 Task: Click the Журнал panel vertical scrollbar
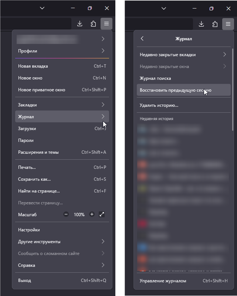point(233,89)
